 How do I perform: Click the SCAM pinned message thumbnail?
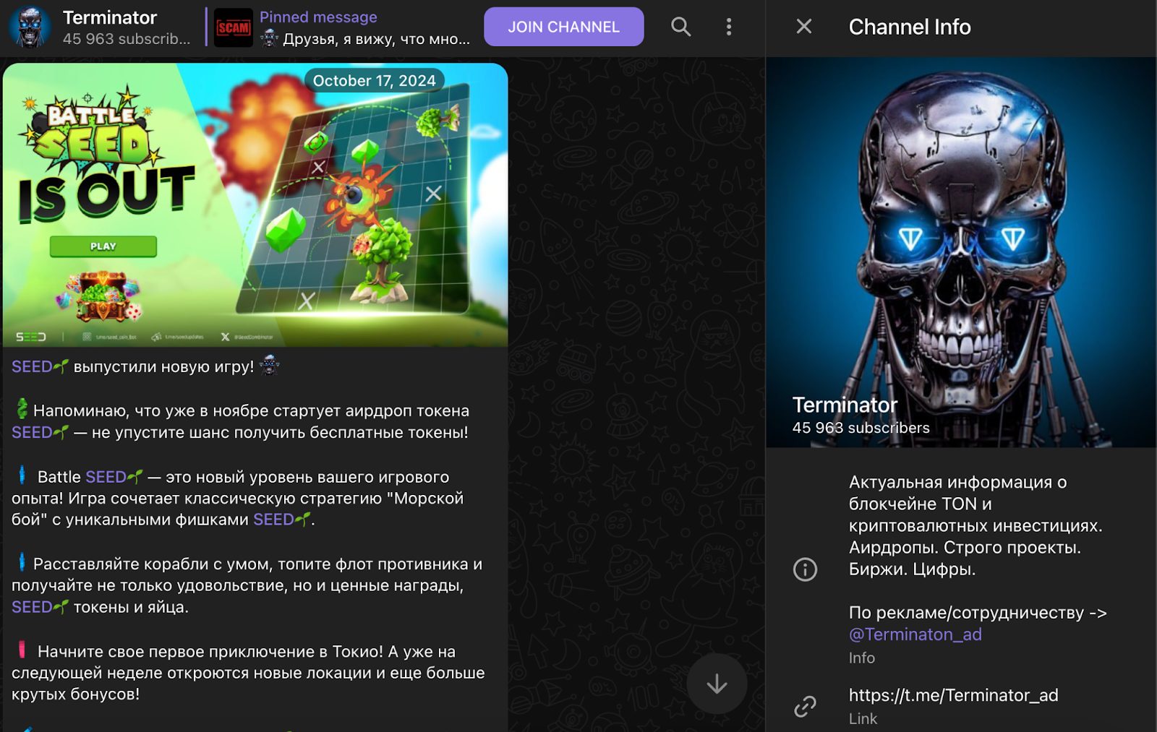click(x=234, y=27)
